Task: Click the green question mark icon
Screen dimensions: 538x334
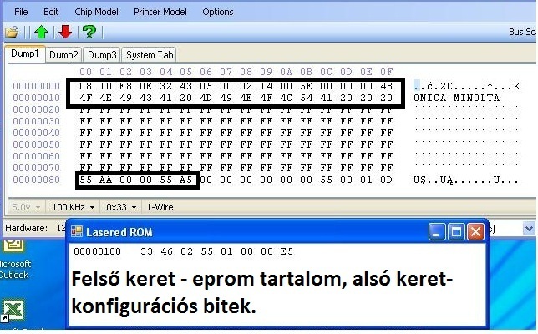Action: [x=89, y=33]
